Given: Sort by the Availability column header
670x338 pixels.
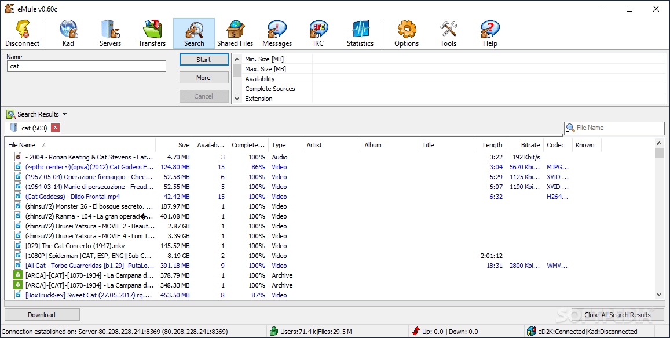Looking at the screenshot, I should [211, 145].
